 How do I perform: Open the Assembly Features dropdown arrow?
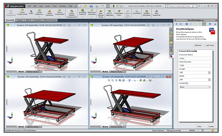(82, 17)
